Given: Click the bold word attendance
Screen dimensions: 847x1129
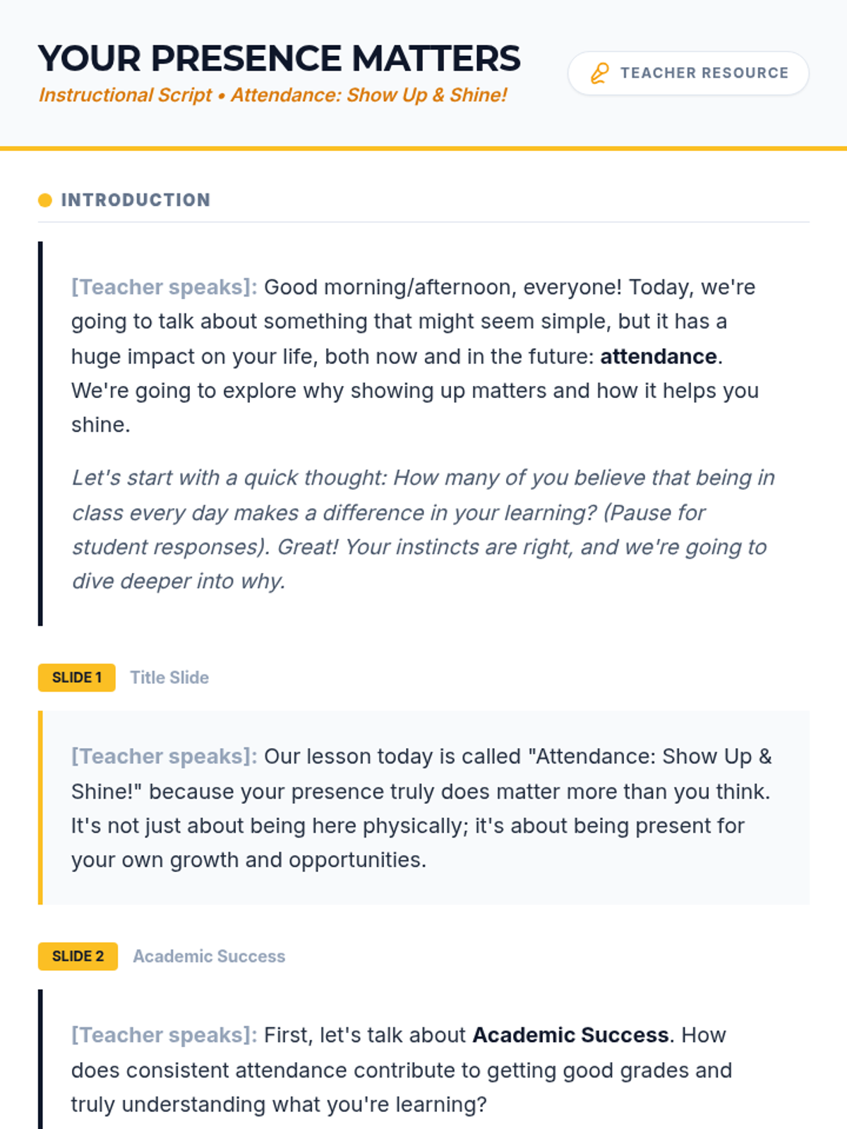Looking at the screenshot, I should pos(659,356).
